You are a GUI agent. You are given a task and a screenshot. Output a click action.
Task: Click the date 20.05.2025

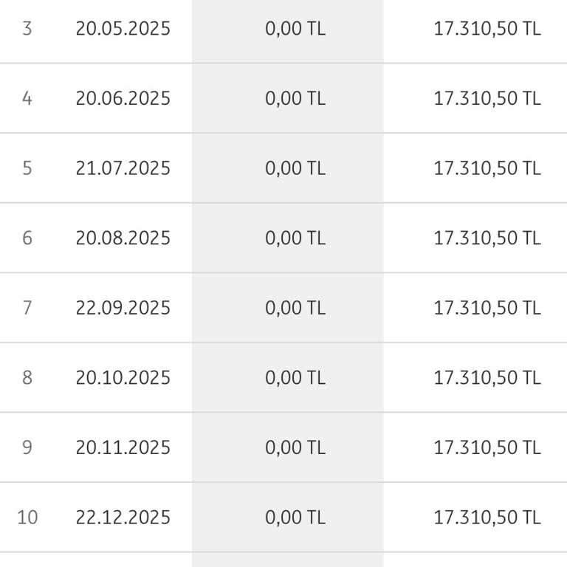123,29
